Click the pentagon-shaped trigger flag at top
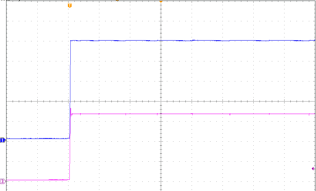This screenshot has height=191, width=316. tap(69, 5)
